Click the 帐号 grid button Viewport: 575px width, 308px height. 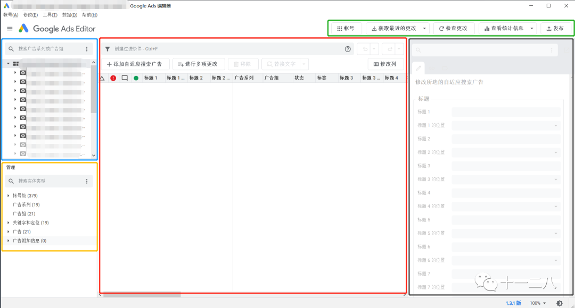[x=346, y=28]
